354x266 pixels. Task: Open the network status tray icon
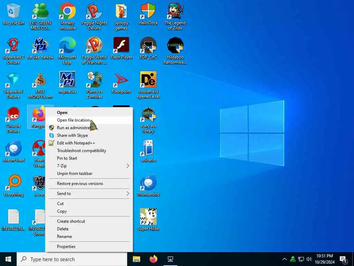[301, 259]
